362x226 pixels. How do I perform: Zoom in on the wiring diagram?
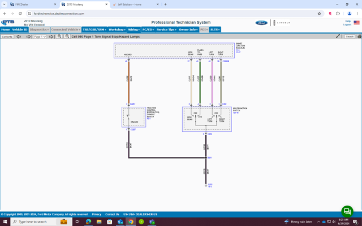[x=59, y=36]
